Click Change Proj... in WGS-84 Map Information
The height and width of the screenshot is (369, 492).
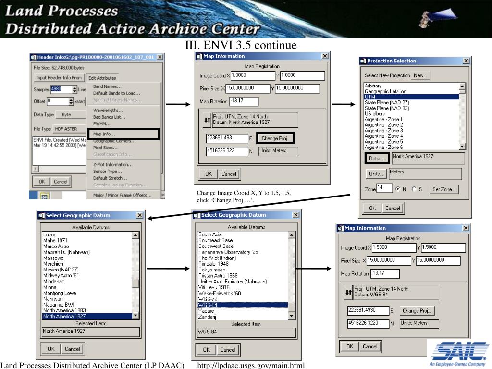(x=417, y=311)
